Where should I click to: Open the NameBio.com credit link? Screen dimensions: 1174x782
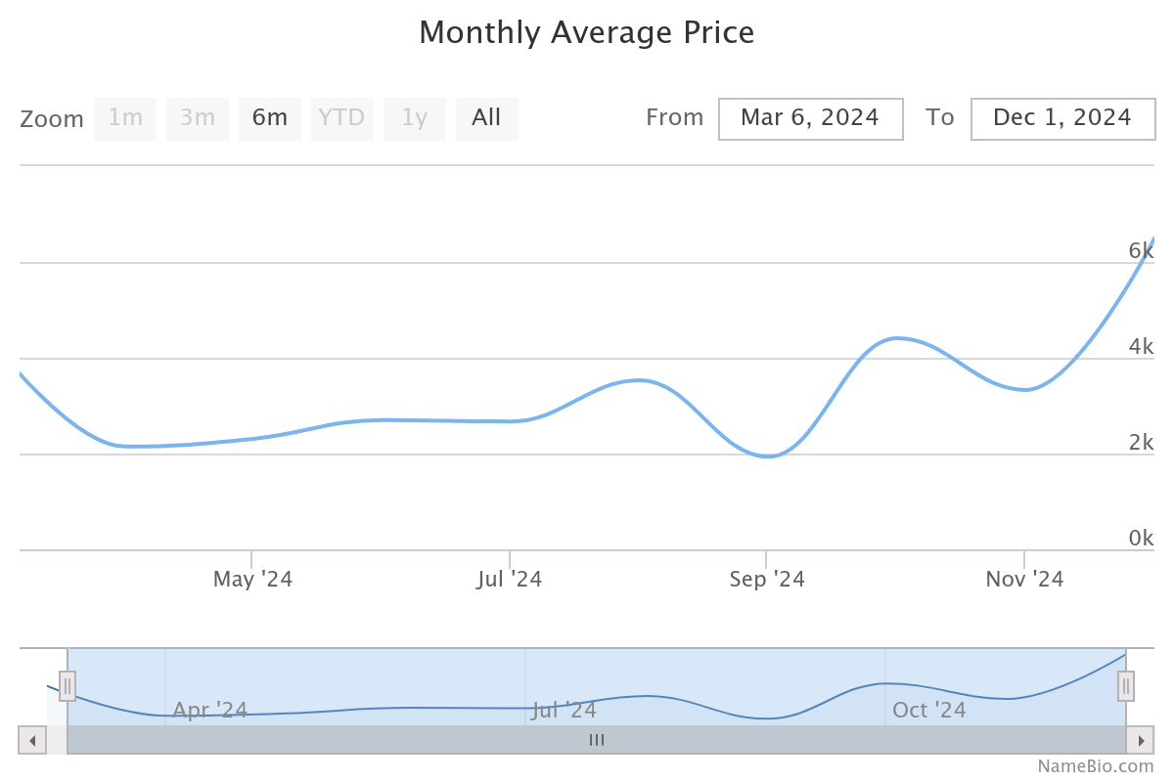pyautogui.click(x=1095, y=766)
